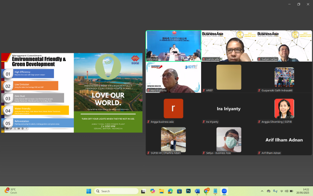Screen dimensions: 313x196
Task: Switch to Google Chrome from the taskbar
Action: tap(207, 191)
